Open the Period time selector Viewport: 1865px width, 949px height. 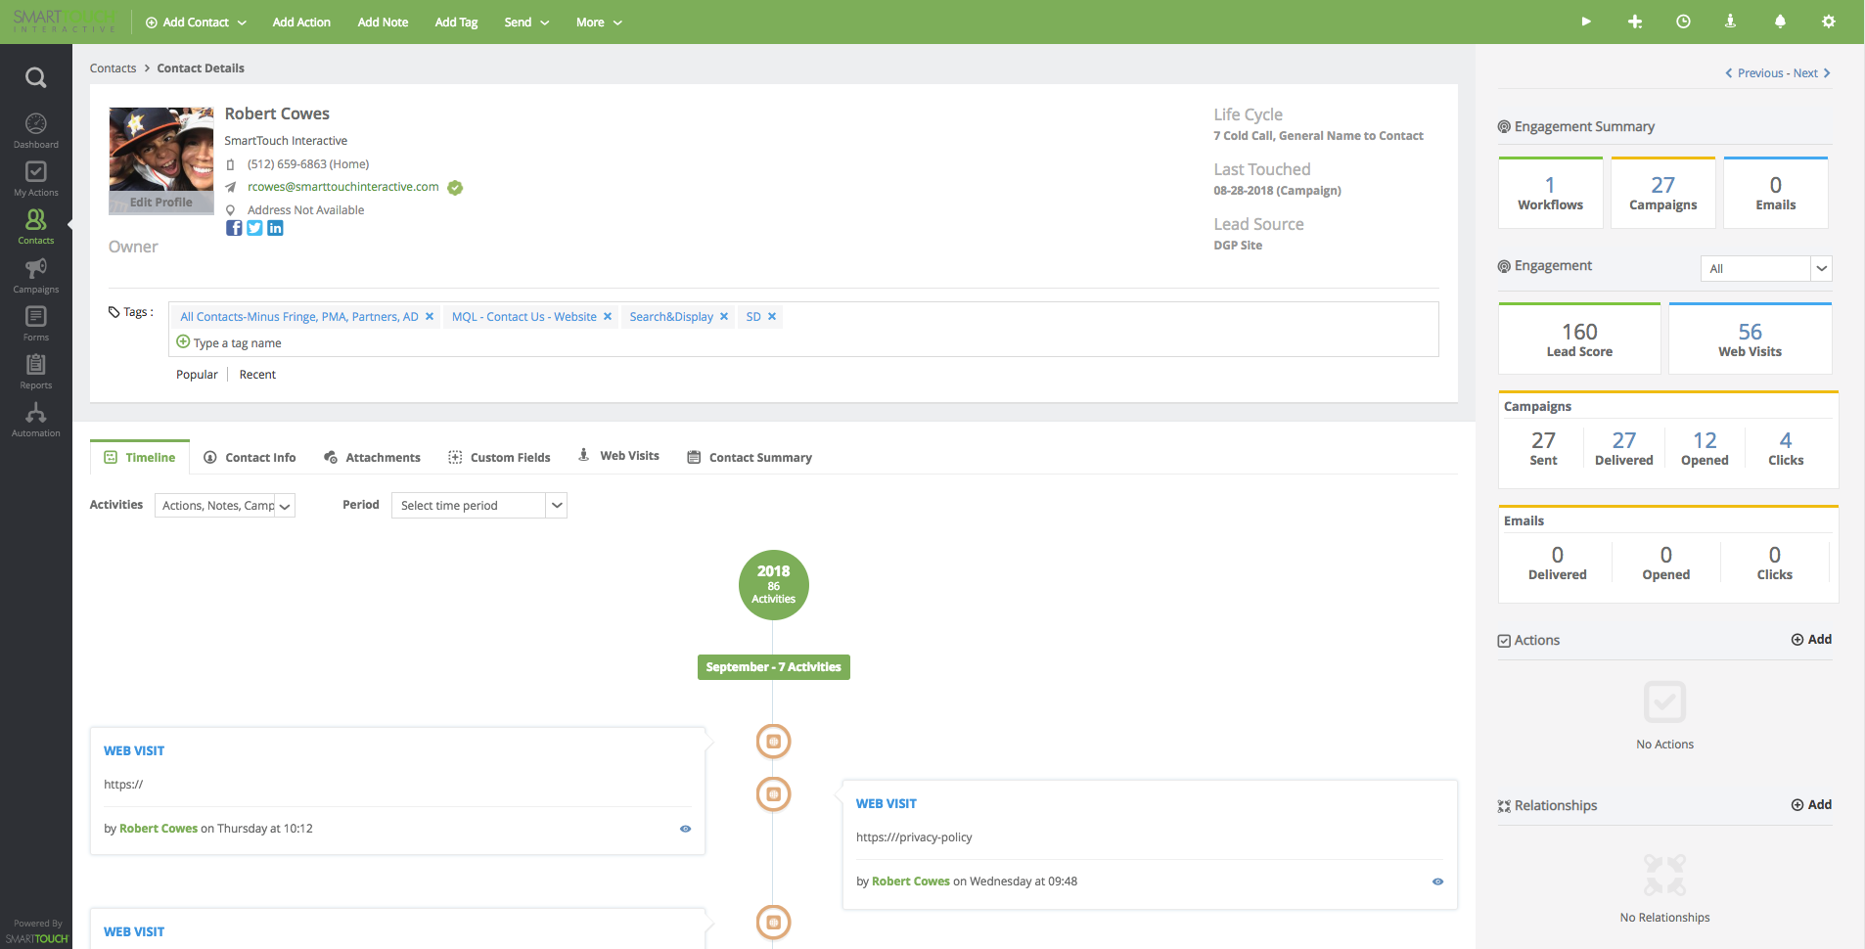(x=479, y=506)
